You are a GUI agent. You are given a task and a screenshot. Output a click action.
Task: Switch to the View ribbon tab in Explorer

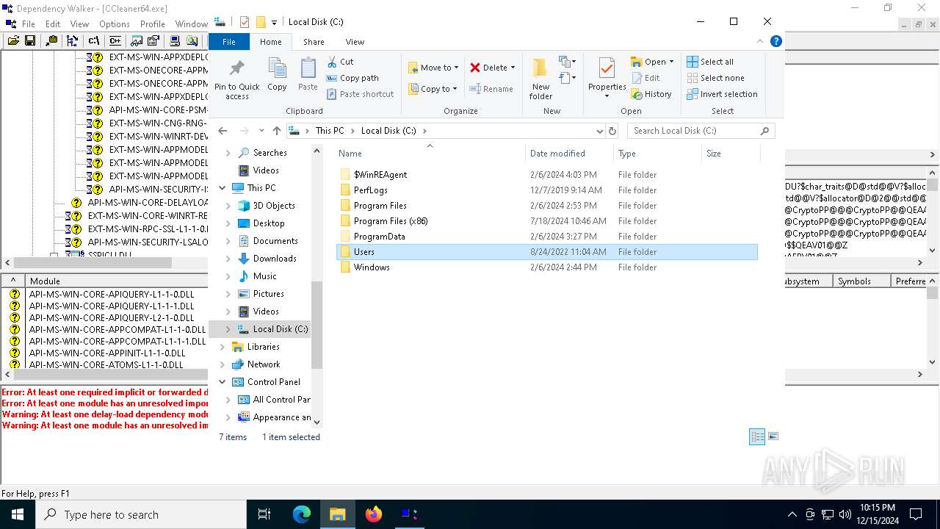[355, 42]
